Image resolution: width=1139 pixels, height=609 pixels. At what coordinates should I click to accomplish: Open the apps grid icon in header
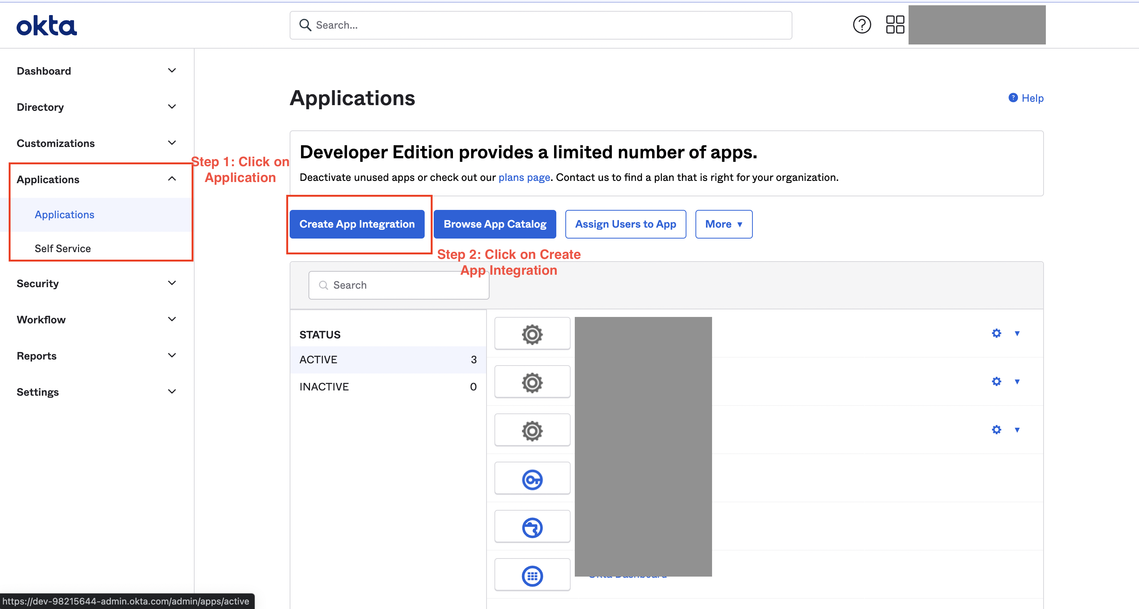[x=895, y=25]
